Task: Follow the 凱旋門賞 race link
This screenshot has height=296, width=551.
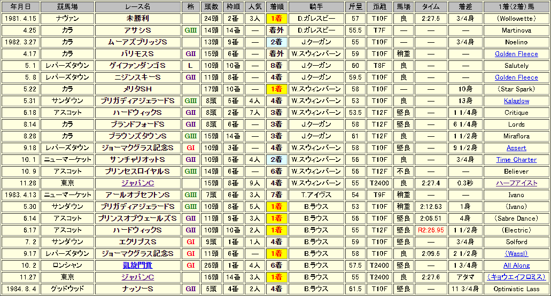Action: (138, 265)
